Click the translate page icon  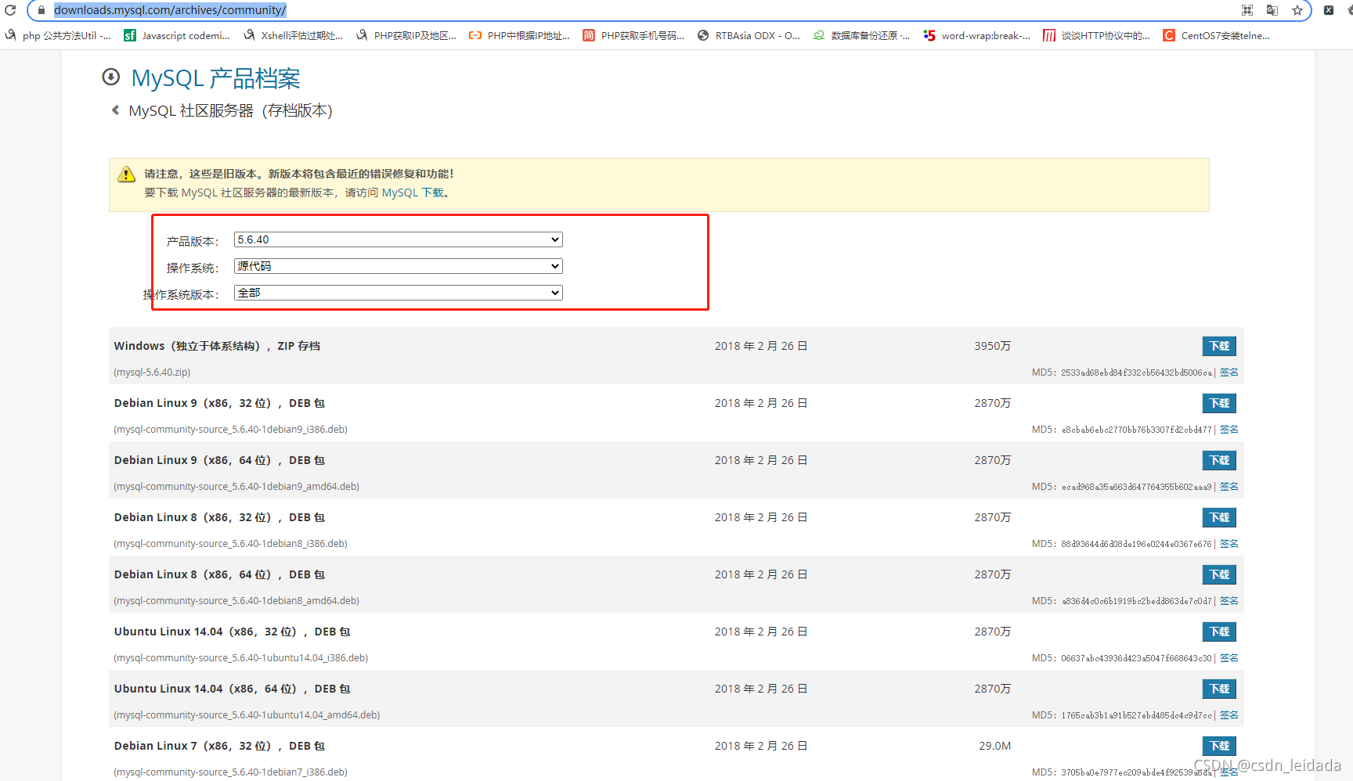(x=1272, y=10)
